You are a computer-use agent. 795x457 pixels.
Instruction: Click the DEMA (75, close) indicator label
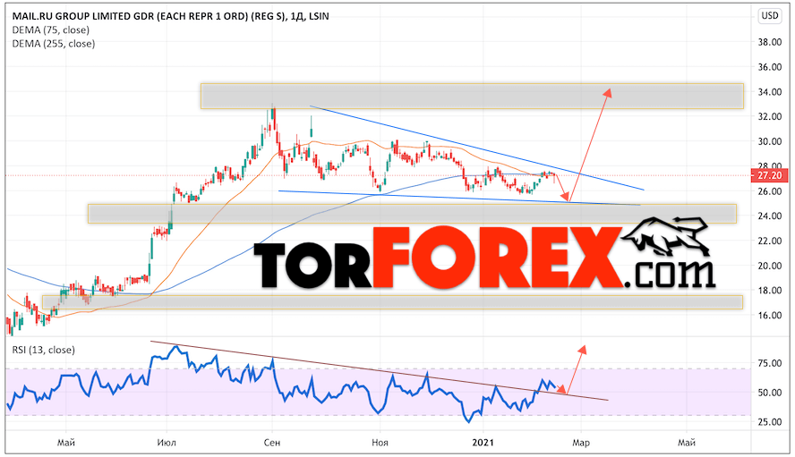tap(51, 30)
